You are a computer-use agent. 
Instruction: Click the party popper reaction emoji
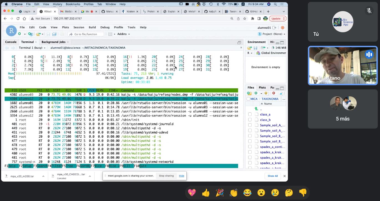pyautogui.click(x=219, y=192)
